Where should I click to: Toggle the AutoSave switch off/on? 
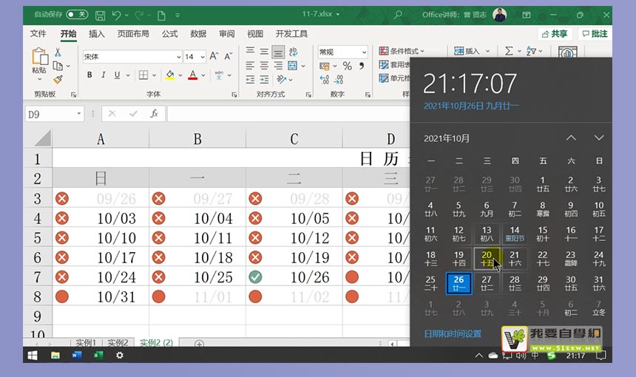pyautogui.click(x=77, y=15)
